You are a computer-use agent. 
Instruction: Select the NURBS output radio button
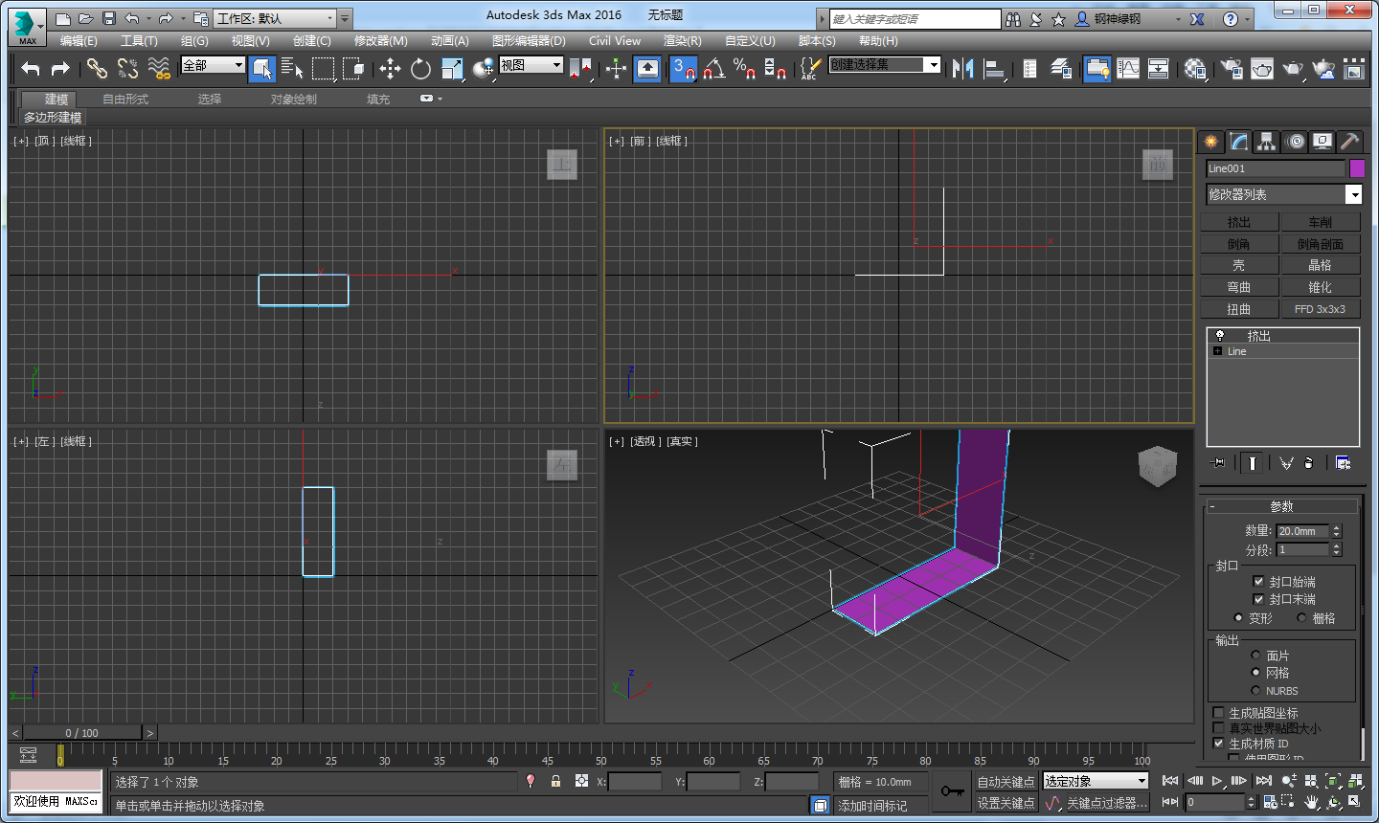(x=1255, y=691)
